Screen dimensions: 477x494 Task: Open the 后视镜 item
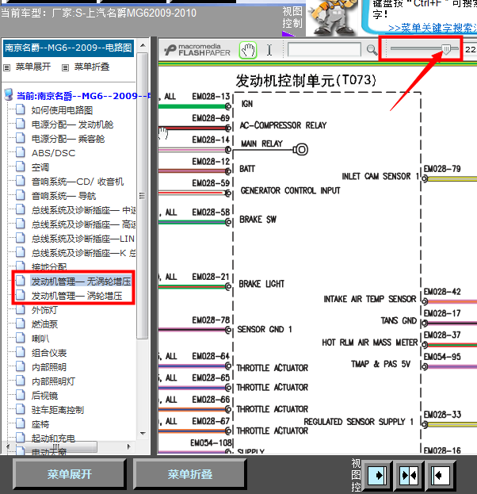click(44, 396)
